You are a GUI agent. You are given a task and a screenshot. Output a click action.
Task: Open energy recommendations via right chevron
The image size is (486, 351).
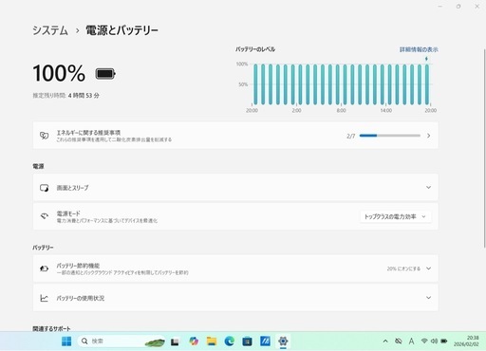pyautogui.click(x=428, y=136)
